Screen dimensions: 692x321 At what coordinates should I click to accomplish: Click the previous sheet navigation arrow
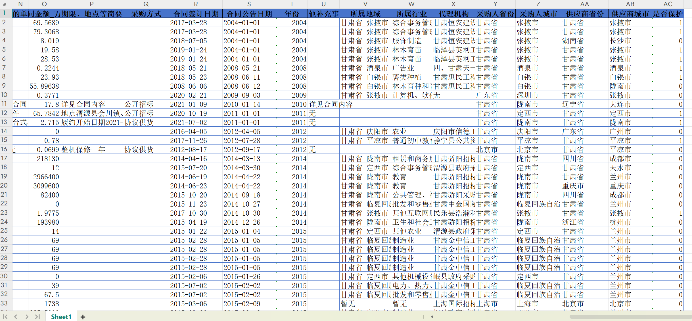tap(16, 317)
